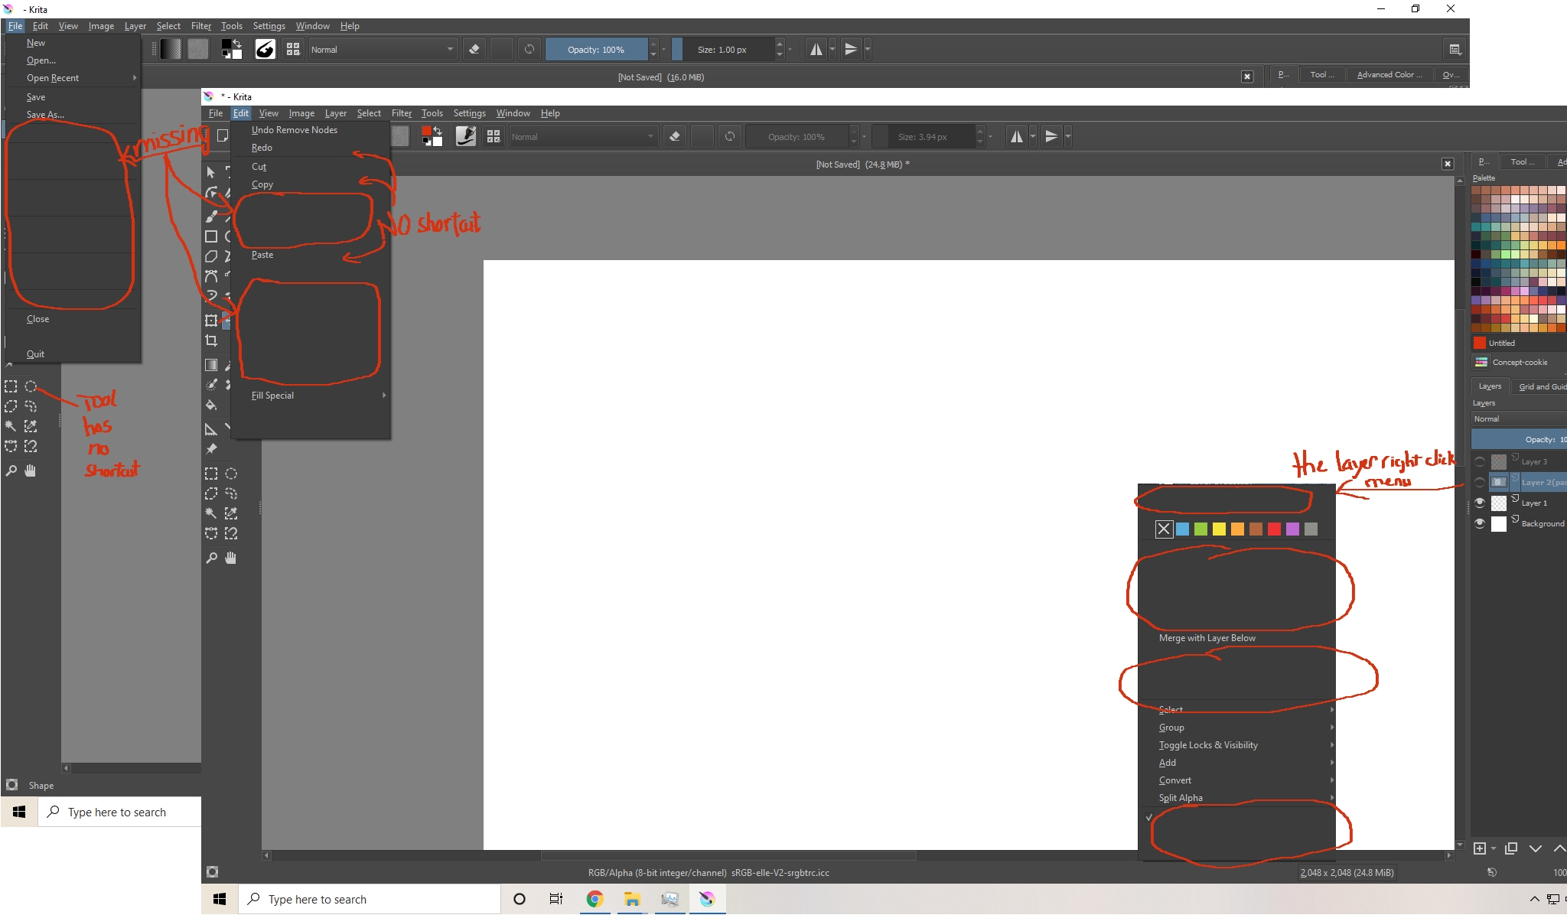
Task: Click horizontal mirror tool icon
Action: 1016,137
